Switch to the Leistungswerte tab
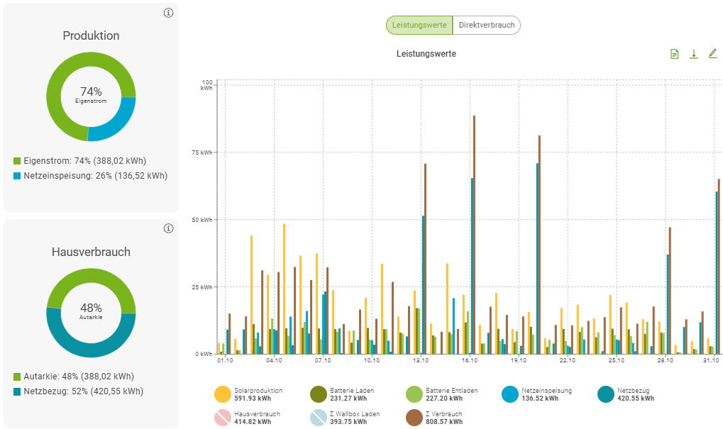The width and height of the screenshot is (723, 429). click(x=419, y=26)
